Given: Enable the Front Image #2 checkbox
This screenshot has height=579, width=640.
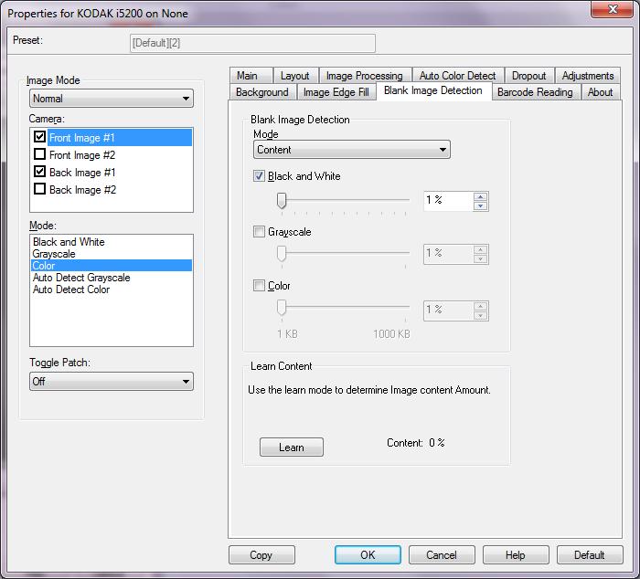Looking at the screenshot, I should (x=39, y=154).
